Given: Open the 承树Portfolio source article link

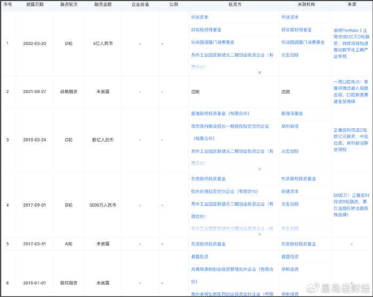Looking at the screenshot, I should (351, 43).
